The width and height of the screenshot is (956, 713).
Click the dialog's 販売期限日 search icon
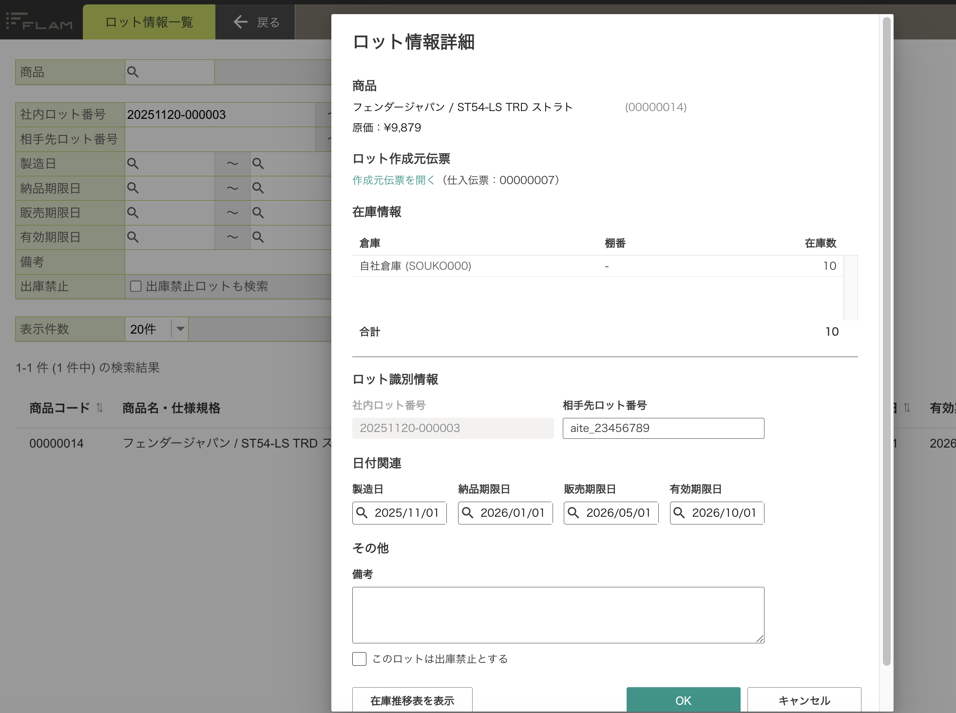tap(573, 513)
